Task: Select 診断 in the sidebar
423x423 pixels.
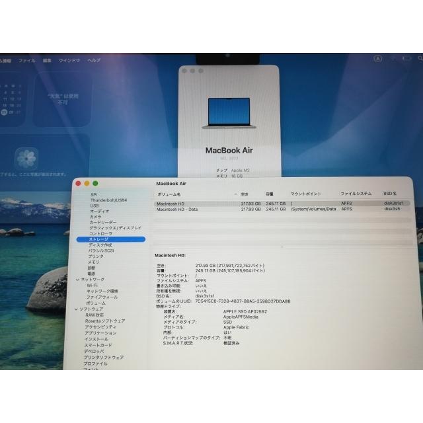Action: point(91,268)
